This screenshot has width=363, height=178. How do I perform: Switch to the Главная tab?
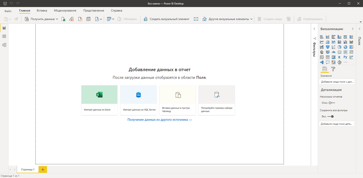[x=25, y=11]
